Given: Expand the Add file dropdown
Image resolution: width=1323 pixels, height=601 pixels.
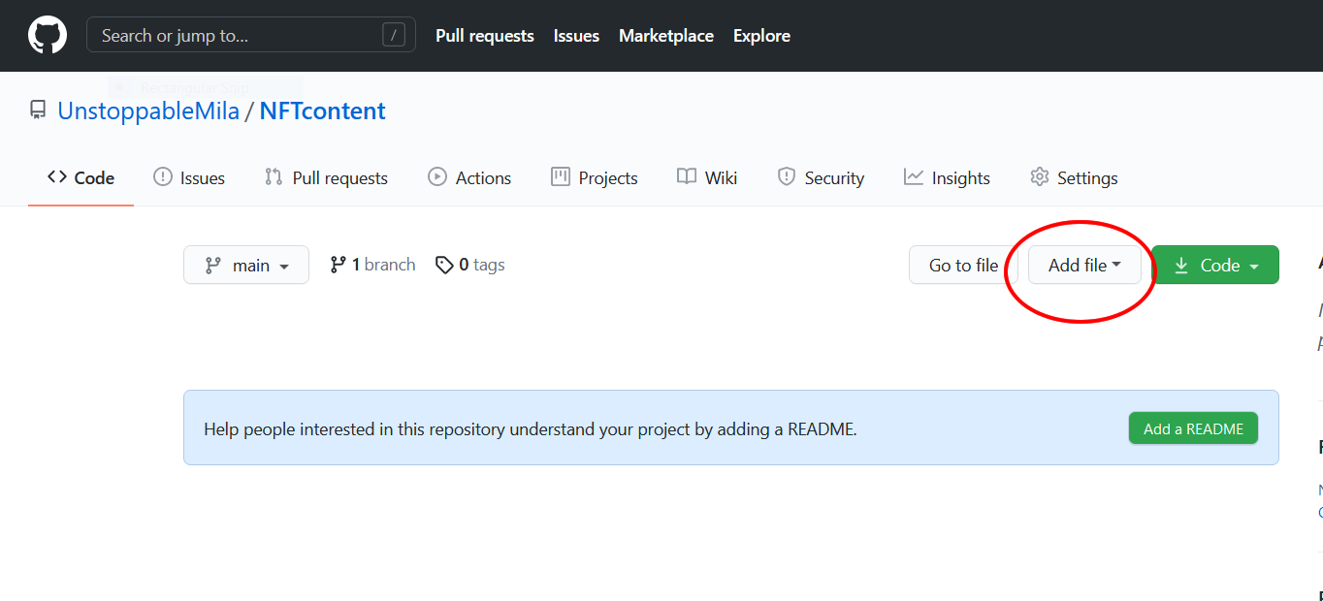Looking at the screenshot, I should tap(1084, 265).
